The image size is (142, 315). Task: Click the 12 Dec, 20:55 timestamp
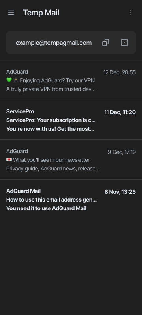click(x=120, y=72)
